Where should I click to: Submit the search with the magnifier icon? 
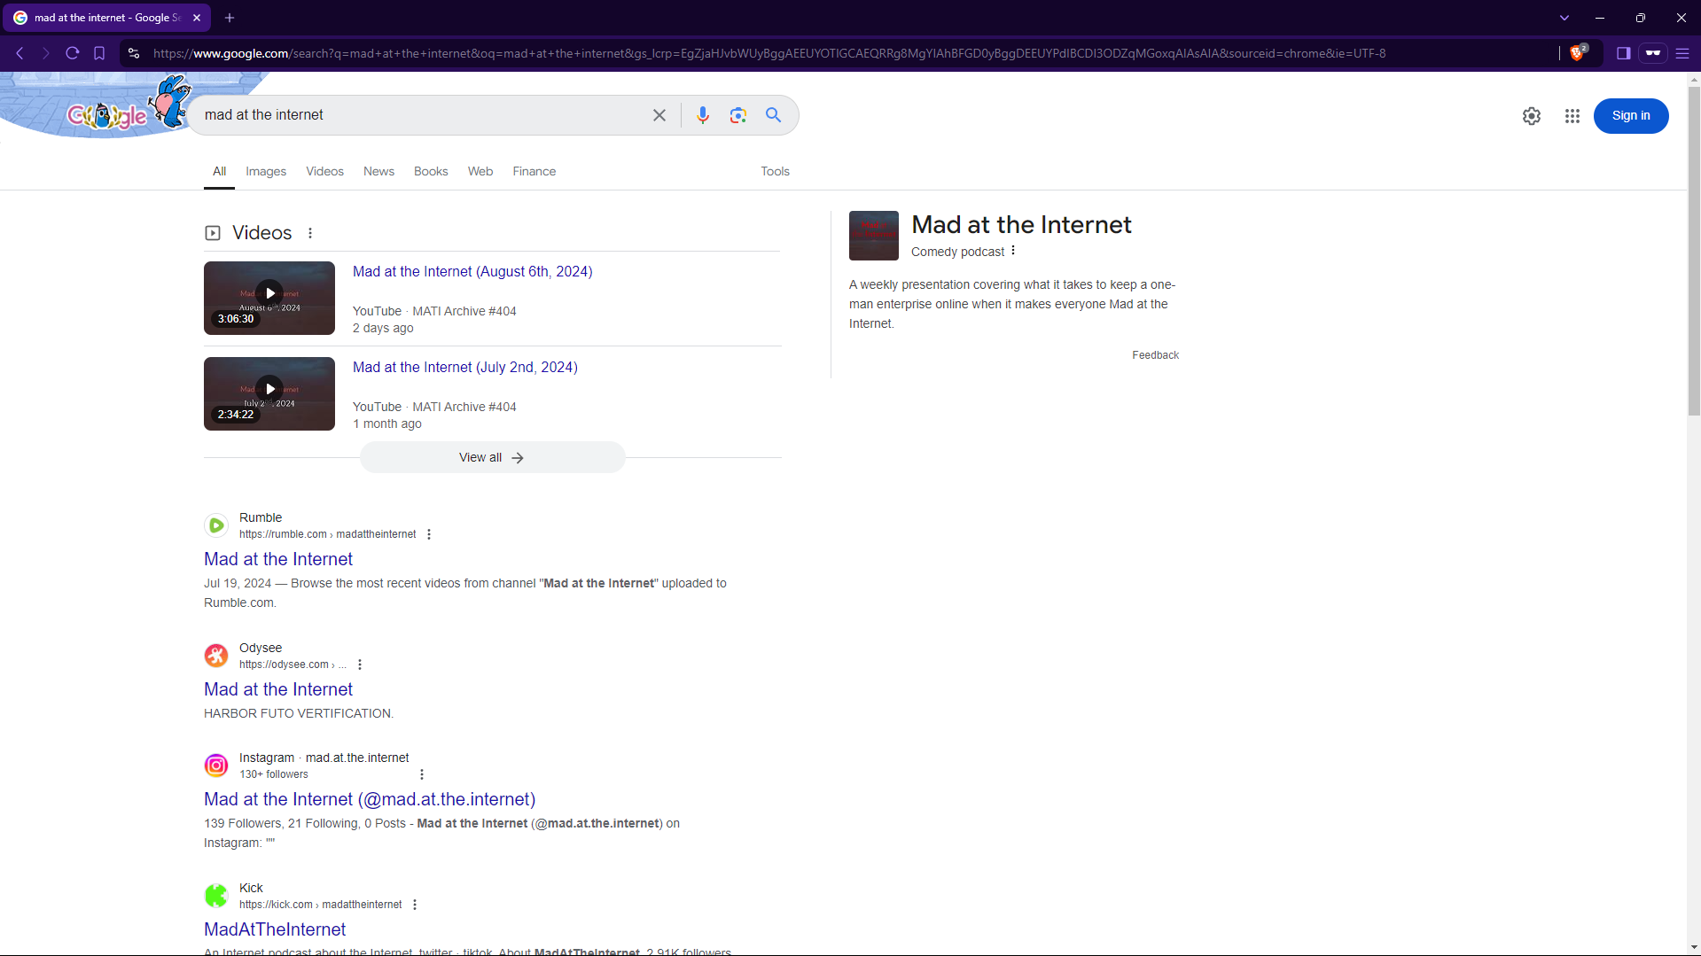774,115
